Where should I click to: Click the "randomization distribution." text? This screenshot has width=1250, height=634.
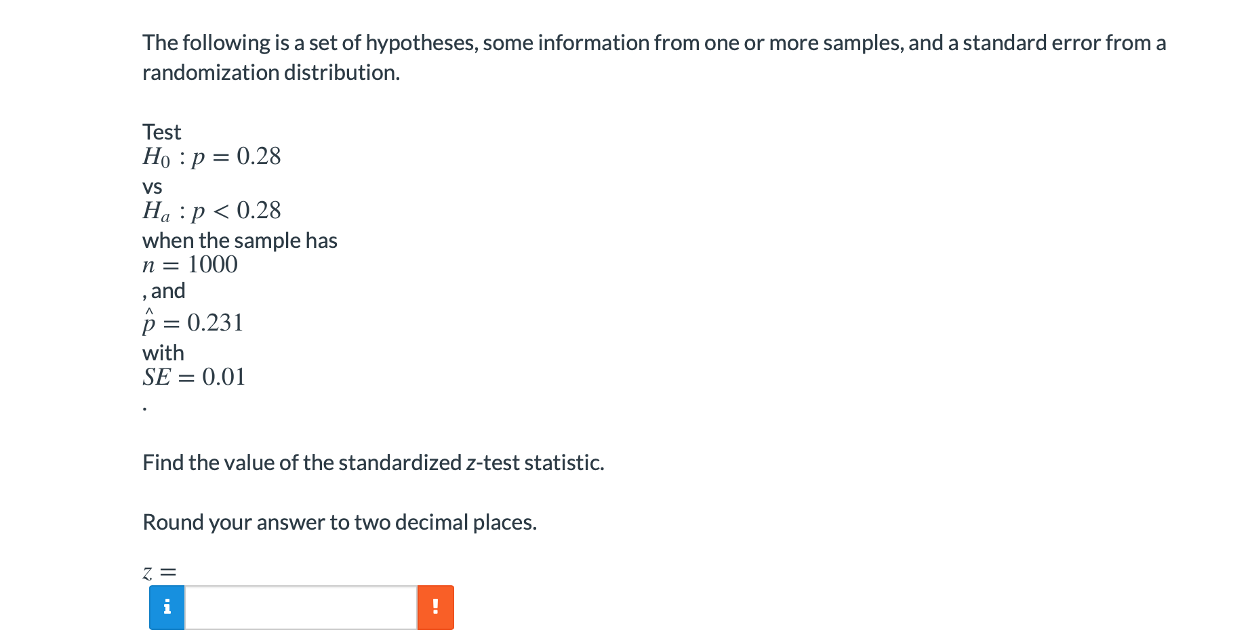(x=271, y=72)
